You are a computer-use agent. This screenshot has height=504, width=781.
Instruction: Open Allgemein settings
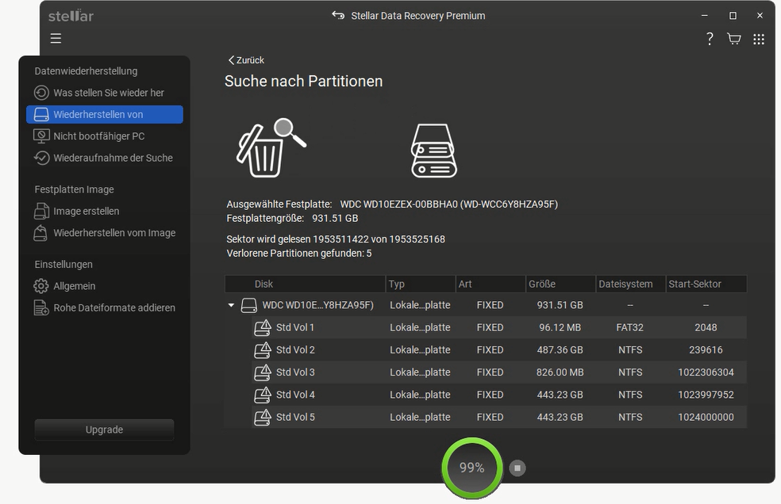tap(105, 286)
